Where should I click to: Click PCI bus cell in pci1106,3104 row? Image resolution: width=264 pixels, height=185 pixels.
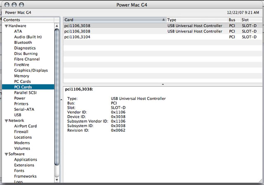(232, 37)
